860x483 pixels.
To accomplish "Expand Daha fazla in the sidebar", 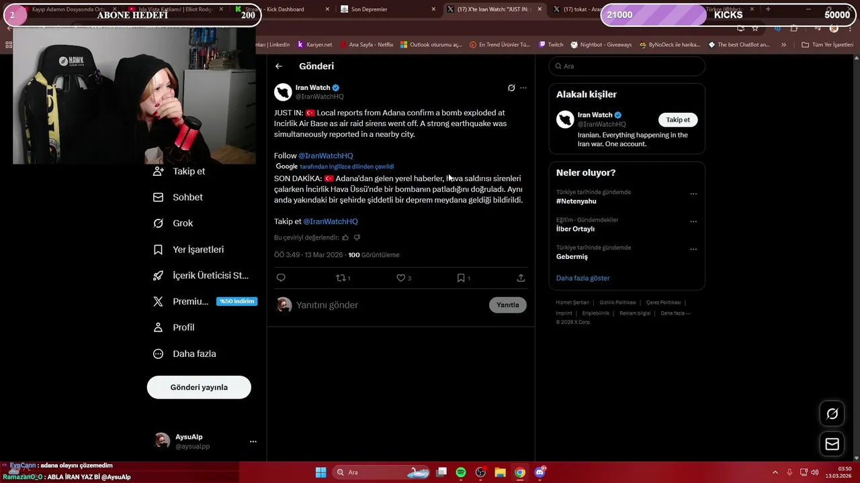I will [185, 354].
